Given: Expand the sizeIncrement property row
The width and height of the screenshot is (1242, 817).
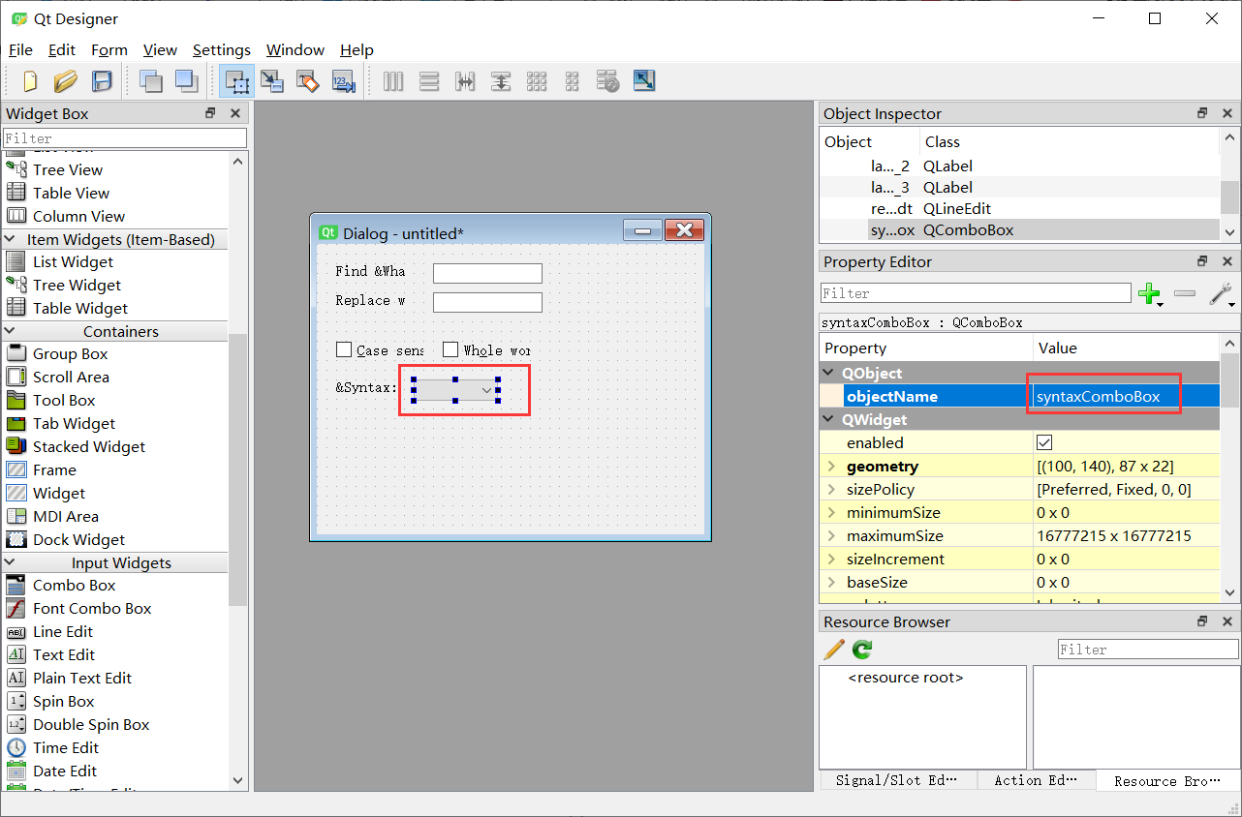Looking at the screenshot, I should [830, 559].
